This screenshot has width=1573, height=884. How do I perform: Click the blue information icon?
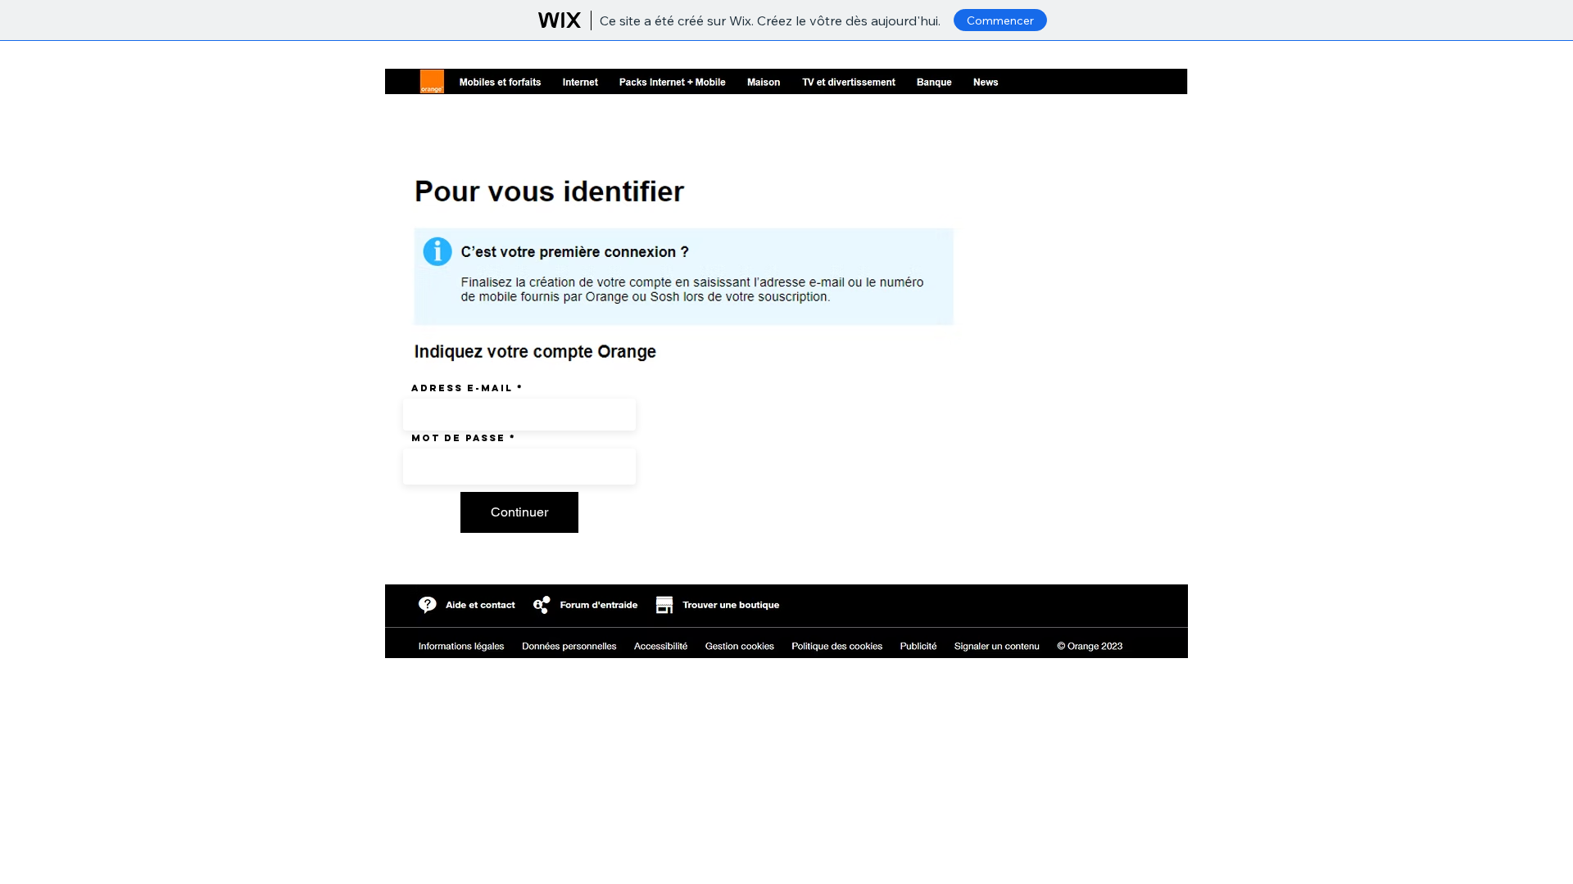tap(437, 251)
